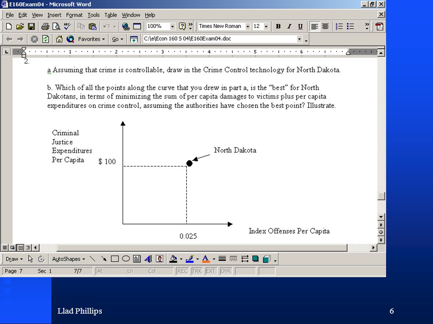Image resolution: width=433 pixels, height=324 pixels.
Task: Open the Zoom 100% dropdown
Action: click(172, 27)
